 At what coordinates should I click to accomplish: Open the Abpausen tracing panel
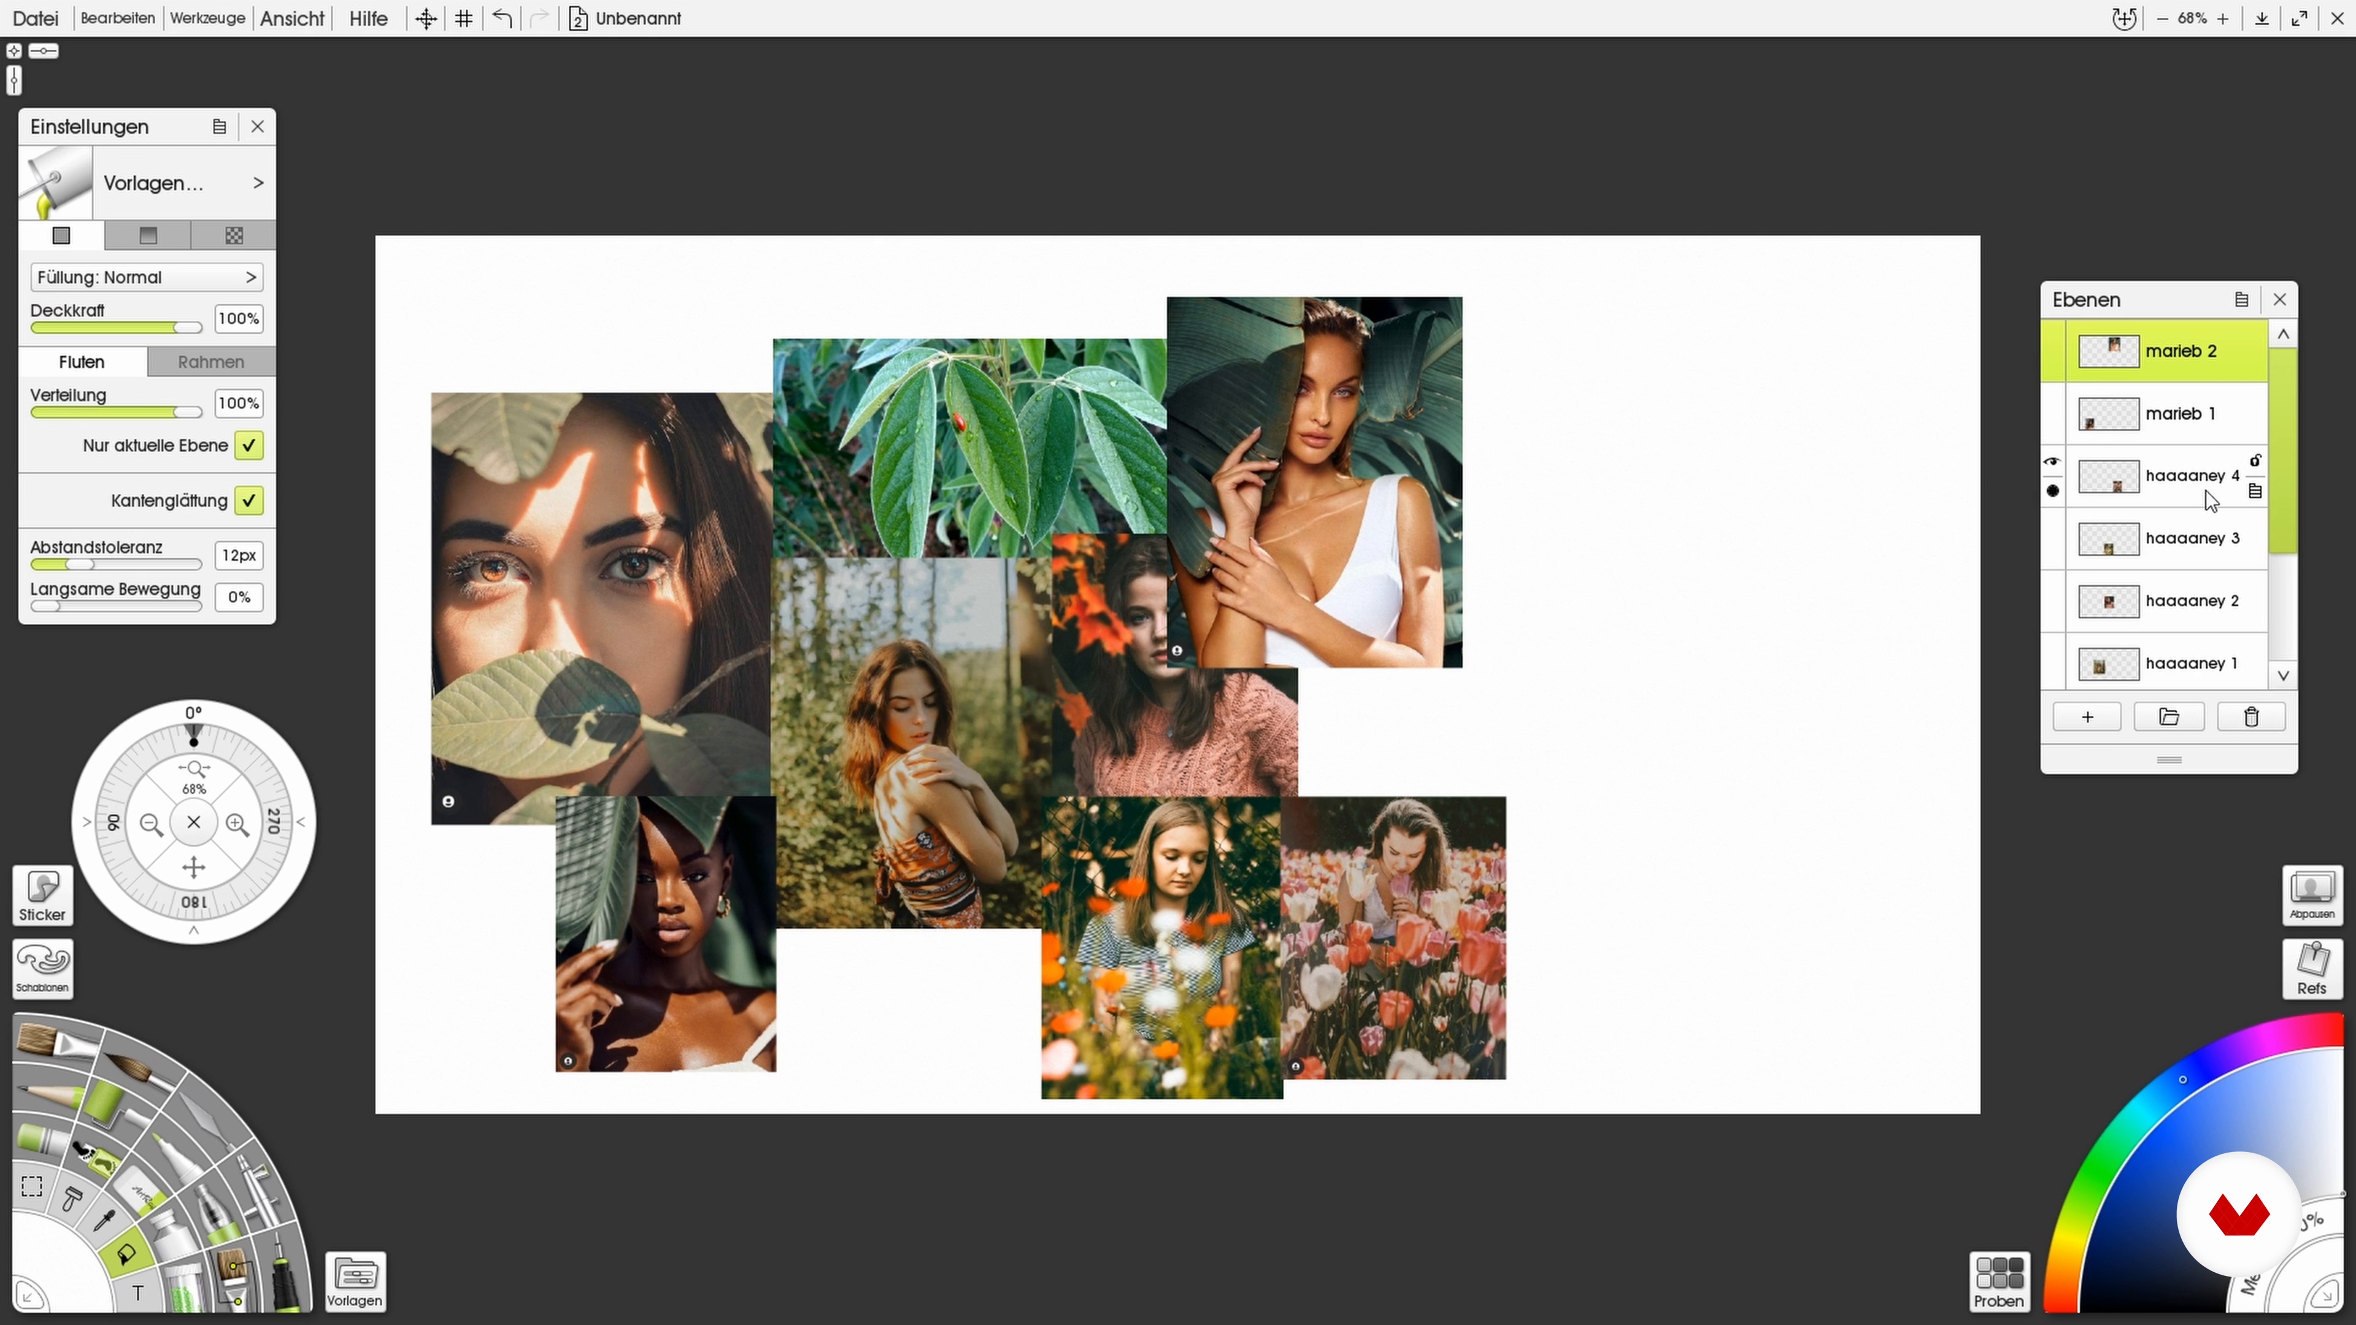click(x=2312, y=895)
